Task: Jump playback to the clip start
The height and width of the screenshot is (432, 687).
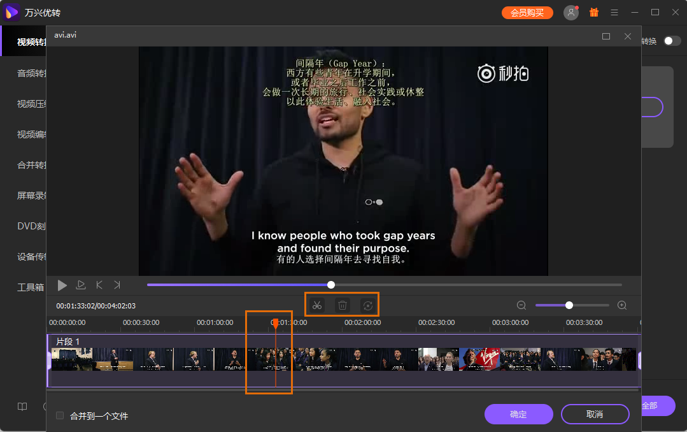Action: [x=99, y=285]
